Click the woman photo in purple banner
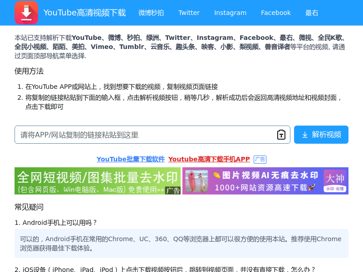Viewport: 363px width, 272px height. click(196, 181)
